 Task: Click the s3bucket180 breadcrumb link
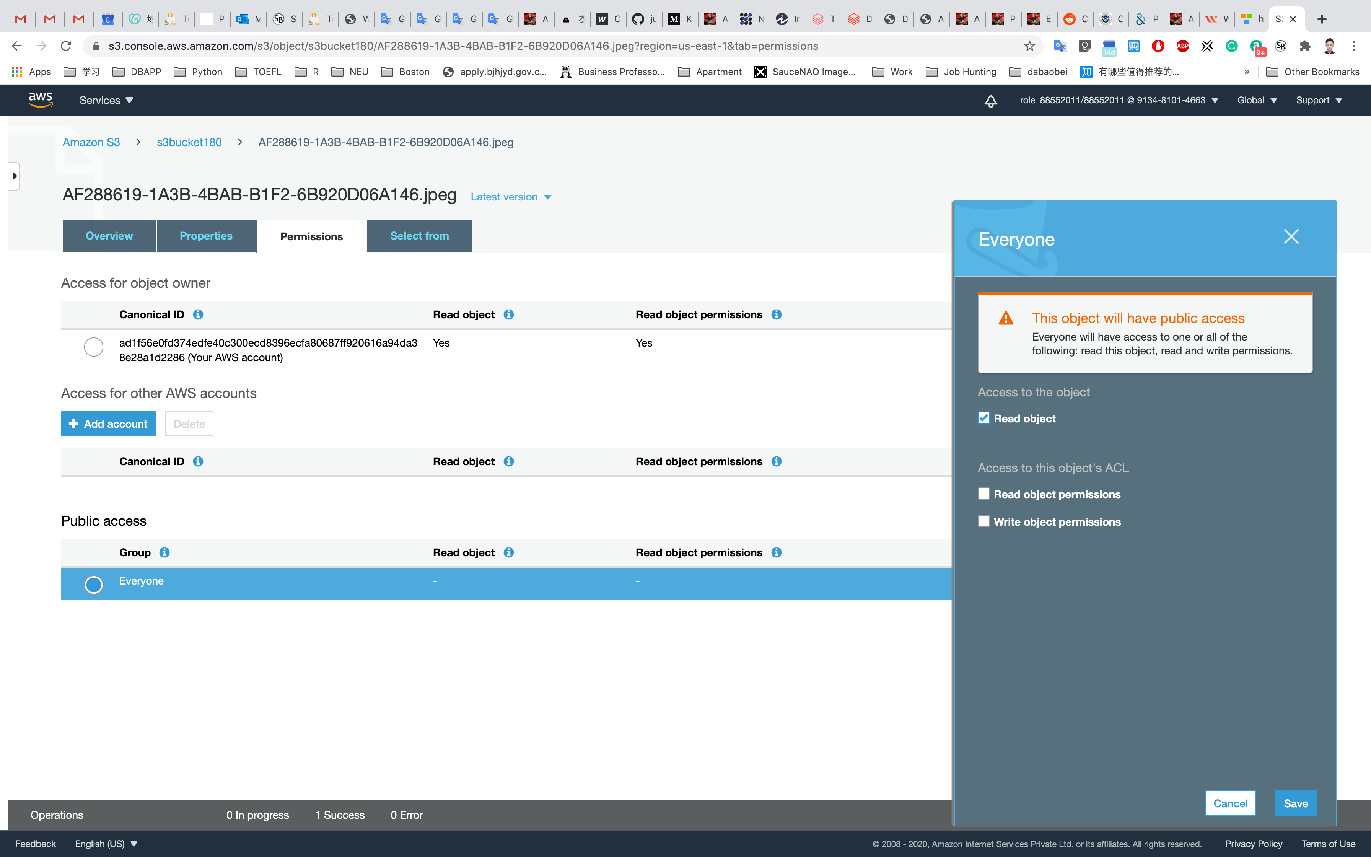(189, 142)
